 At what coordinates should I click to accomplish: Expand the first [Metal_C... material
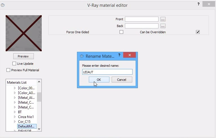15,102
